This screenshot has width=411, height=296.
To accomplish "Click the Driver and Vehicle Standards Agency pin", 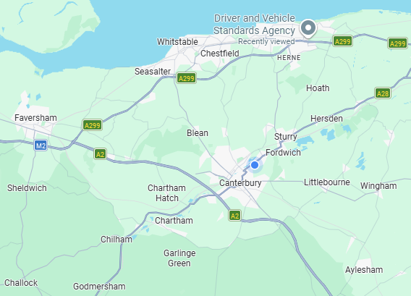I will pyautogui.click(x=308, y=28).
